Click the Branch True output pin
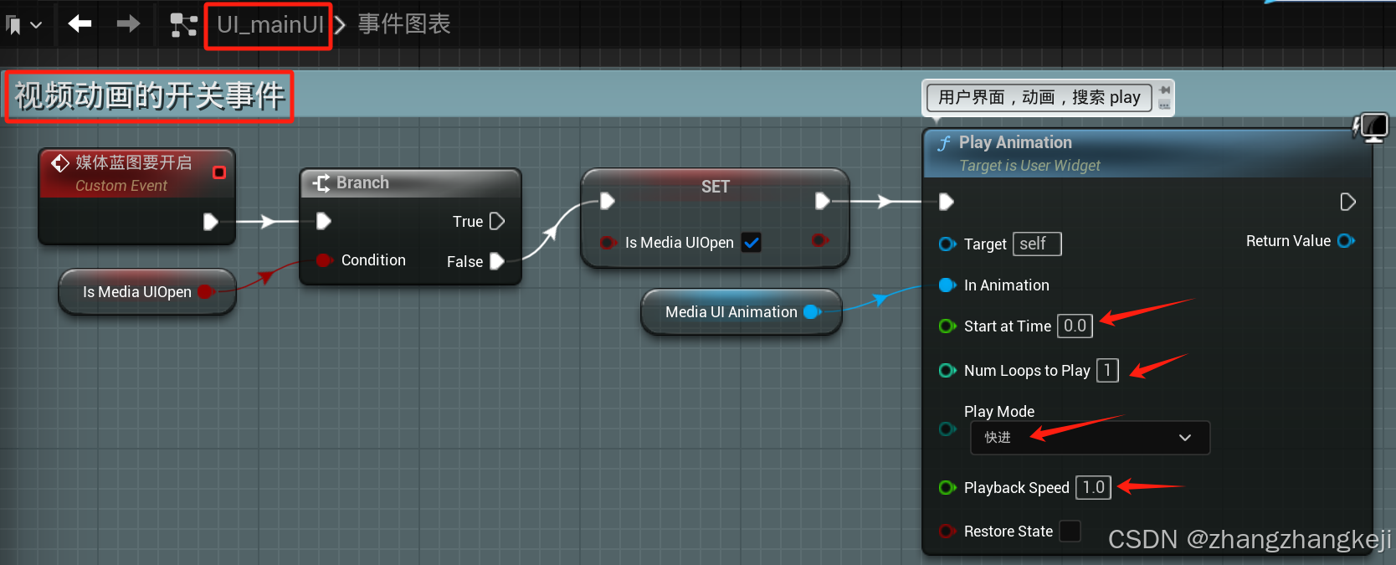This screenshot has height=565, width=1396. (497, 221)
